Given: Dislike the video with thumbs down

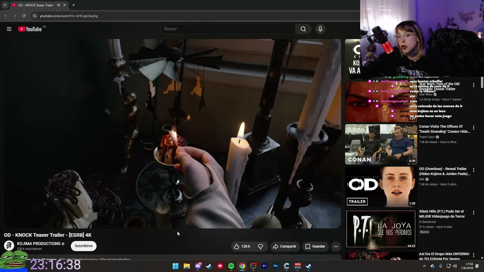Looking at the screenshot, I should (x=261, y=246).
